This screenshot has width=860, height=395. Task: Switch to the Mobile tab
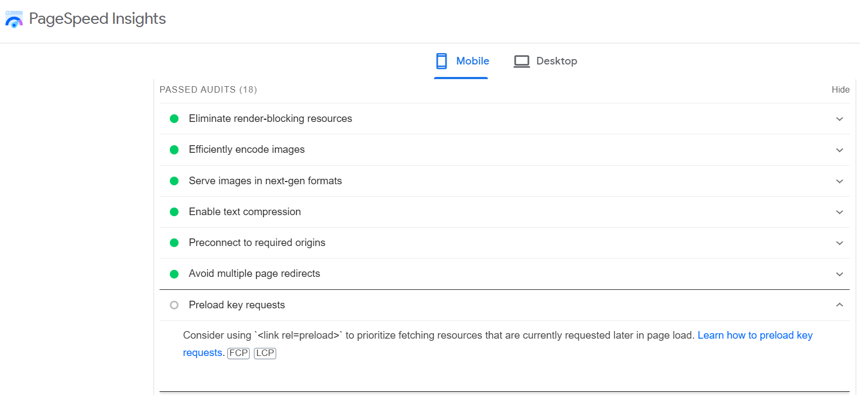pos(462,61)
